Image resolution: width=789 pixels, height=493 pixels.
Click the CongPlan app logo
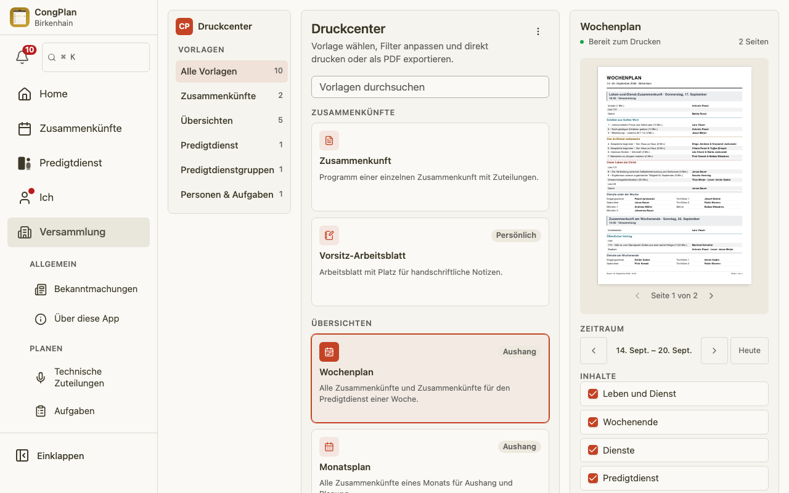click(x=20, y=17)
